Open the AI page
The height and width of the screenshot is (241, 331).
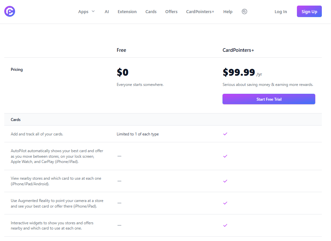point(107,11)
